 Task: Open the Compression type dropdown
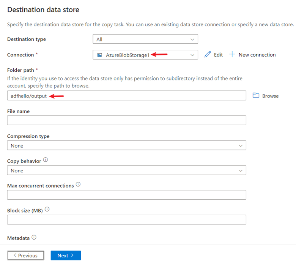click(126, 145)
